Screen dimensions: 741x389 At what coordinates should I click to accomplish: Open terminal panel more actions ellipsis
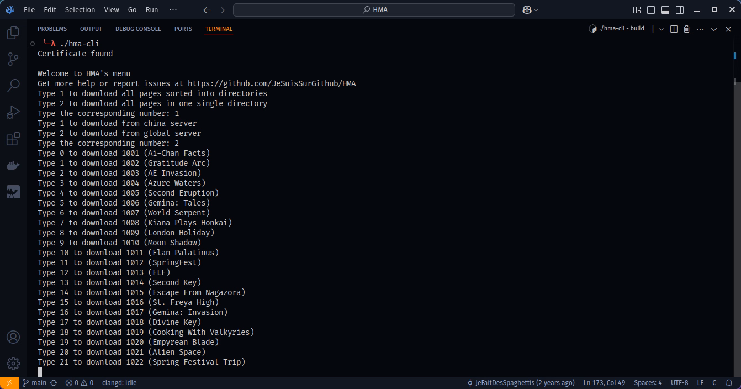700,29
